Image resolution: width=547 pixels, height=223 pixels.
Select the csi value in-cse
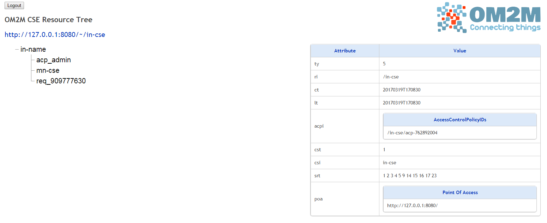(x=390, y=163)
